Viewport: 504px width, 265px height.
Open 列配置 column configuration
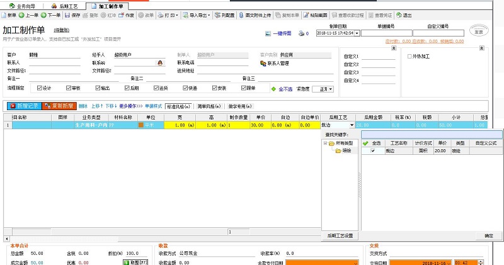(x=225, y=15)
